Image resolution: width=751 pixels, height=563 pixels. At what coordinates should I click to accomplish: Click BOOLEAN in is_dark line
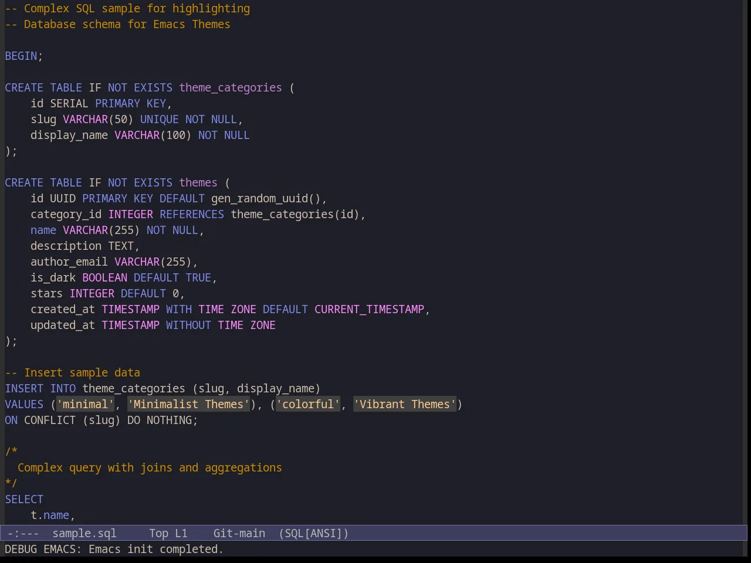coord(104,277)
